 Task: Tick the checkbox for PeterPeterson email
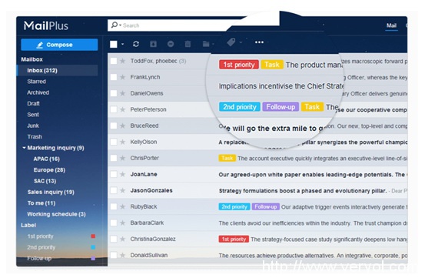(x=114, y=109)
